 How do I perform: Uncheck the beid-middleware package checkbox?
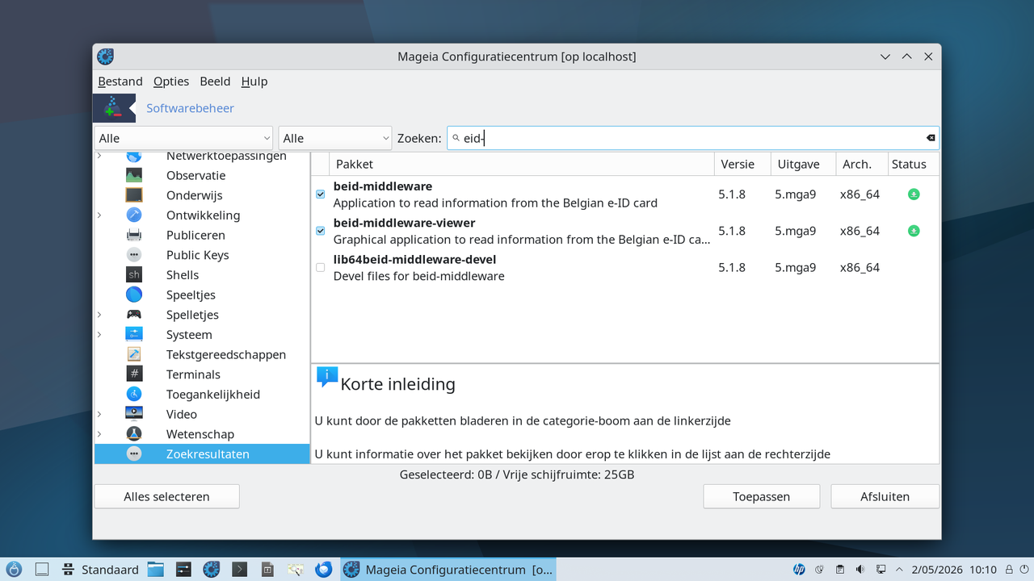[x=321, y=194]
